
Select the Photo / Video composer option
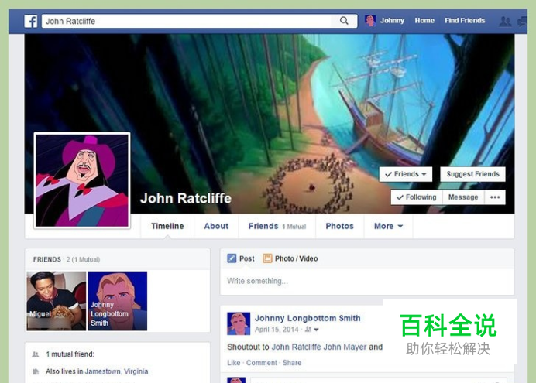pyautogui.click(x=290, y=258)
